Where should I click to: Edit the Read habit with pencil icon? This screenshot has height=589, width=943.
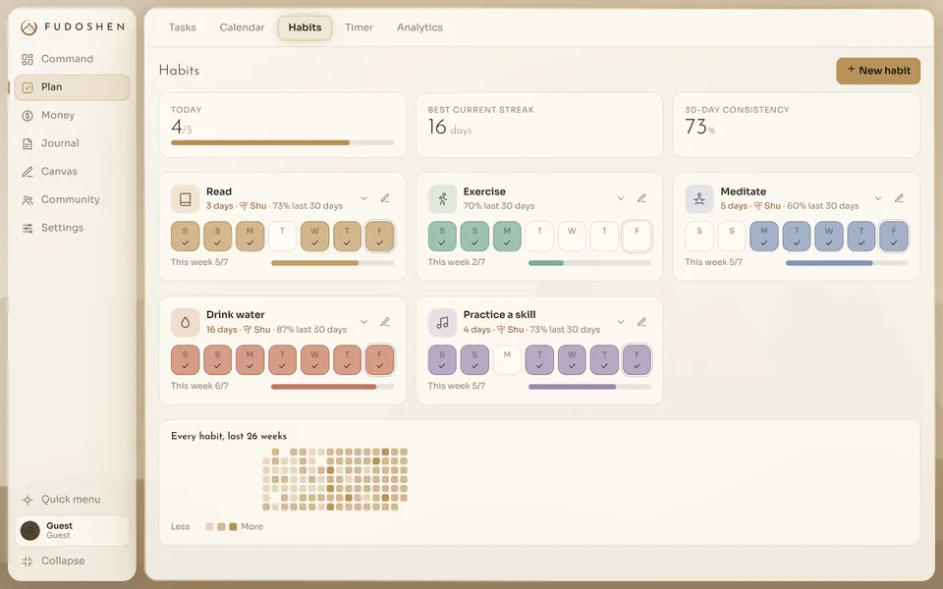[385, 198]
